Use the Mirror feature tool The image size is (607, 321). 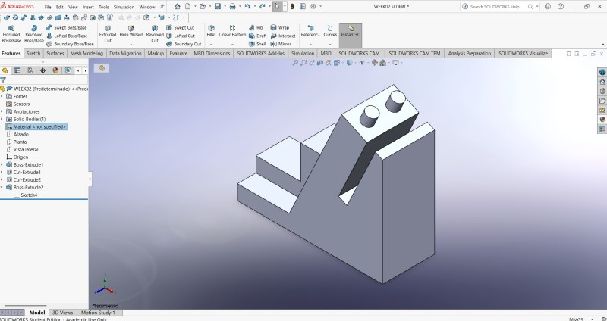[x=281, y=44]
